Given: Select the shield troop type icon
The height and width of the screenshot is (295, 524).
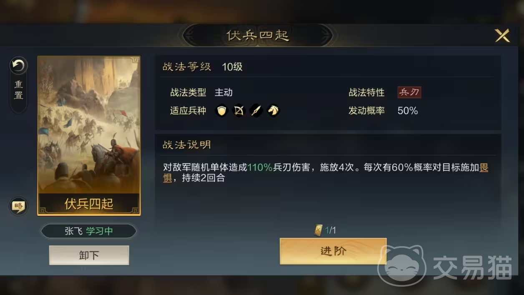Looking at the screenshot, I should click(222, 111).
